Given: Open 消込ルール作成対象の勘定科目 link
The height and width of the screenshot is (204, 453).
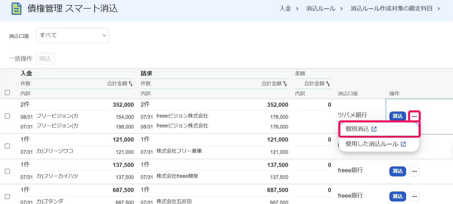Looking at the screenshot, I should 391,9.
